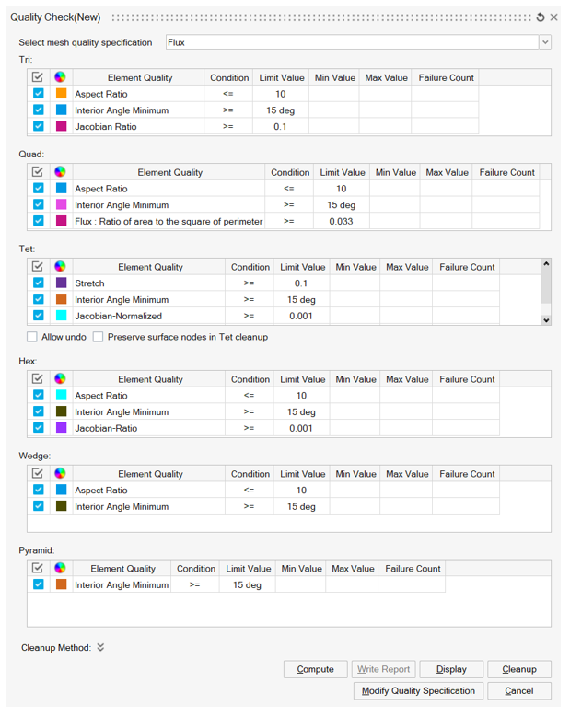Viewport: 570px width, 717px height.
Task: Click the color wheel icon in Pyramid table header
Action: point(60,569)
